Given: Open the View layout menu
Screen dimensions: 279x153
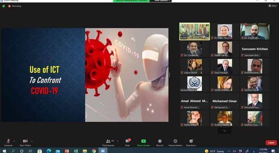Looking at the screenshot, I should 272,6.
